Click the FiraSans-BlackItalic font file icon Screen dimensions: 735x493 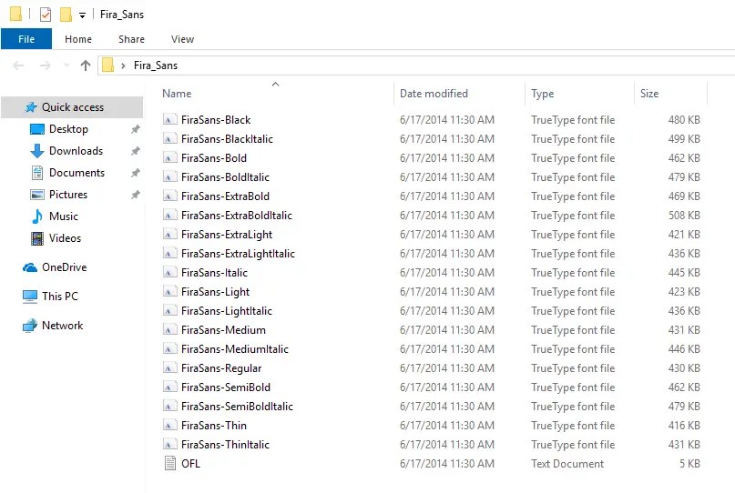(x=169, y=138)
